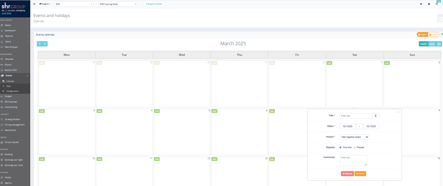Open the notifications bell icon

point(429,4)
